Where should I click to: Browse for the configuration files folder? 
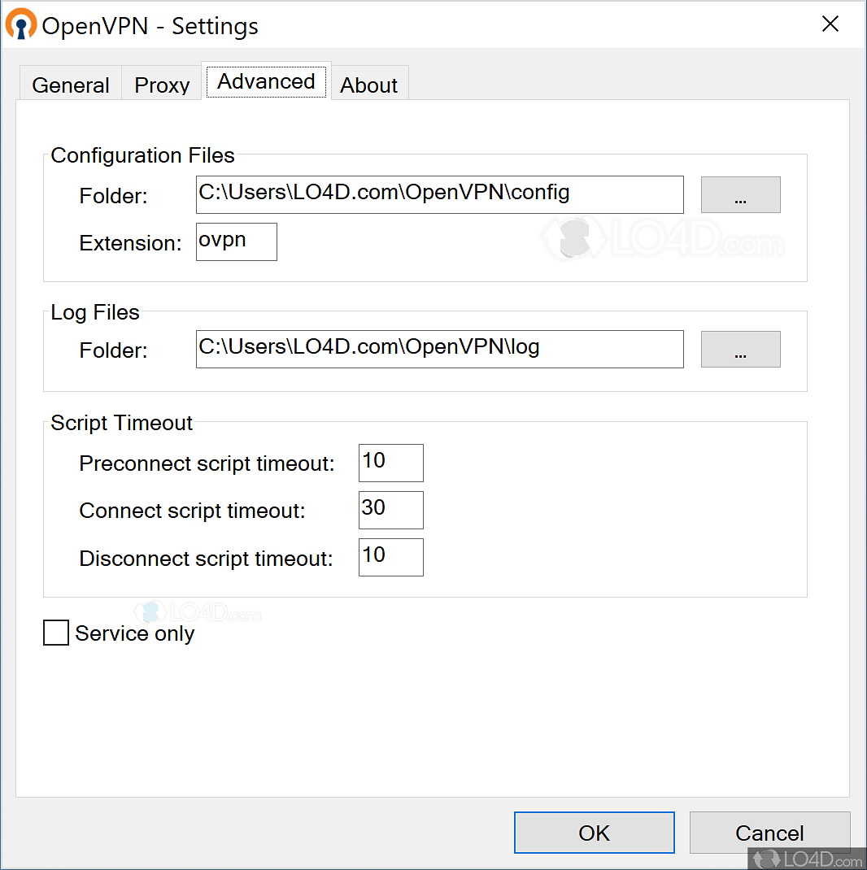740,195
